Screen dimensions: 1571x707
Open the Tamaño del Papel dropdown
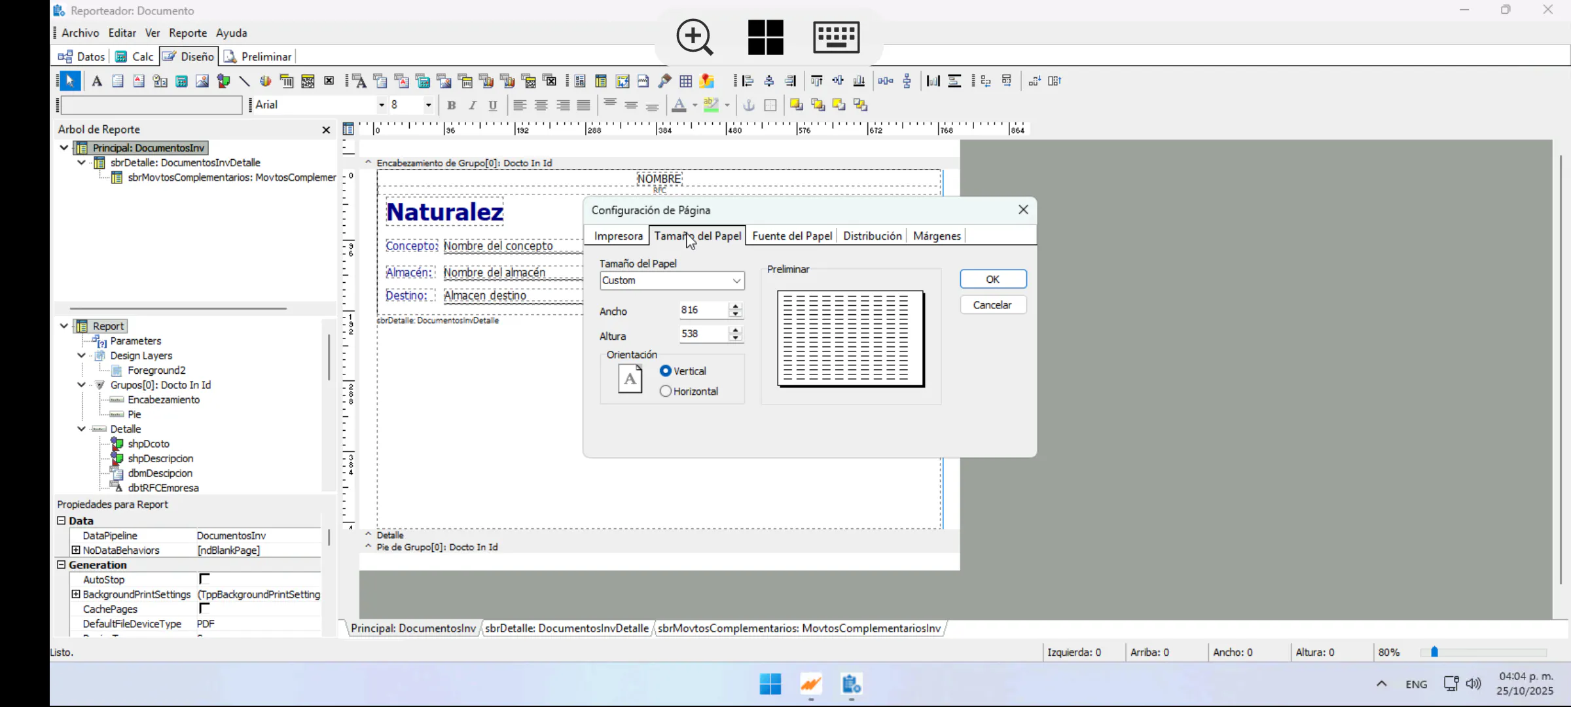click(736, 281)
